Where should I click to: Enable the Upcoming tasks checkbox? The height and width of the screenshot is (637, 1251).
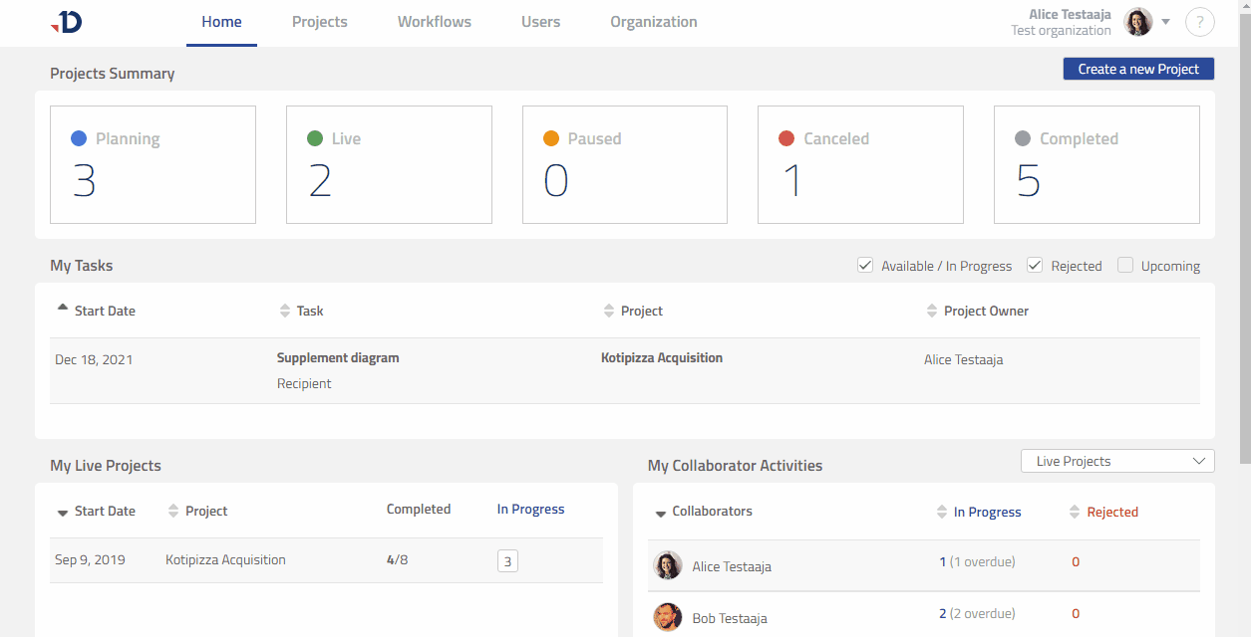[1125, 266]
